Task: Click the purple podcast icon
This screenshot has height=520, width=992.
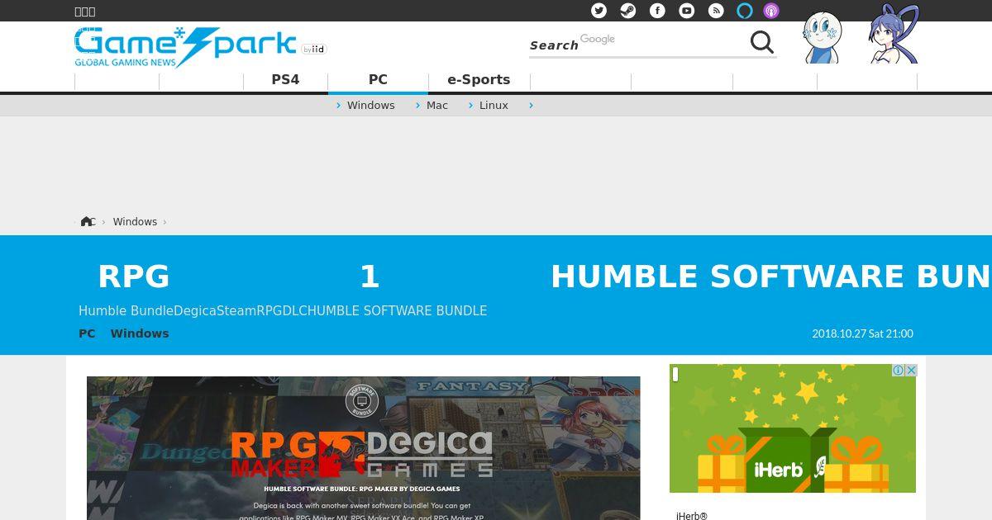Action: point(770,11)
